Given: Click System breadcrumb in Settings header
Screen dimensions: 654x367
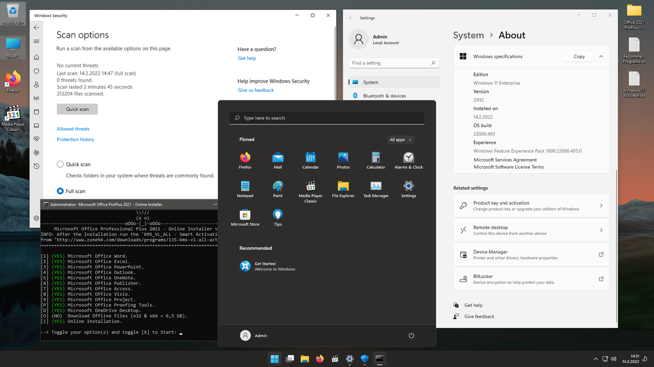Looking at the screenshot, I should click(469, 35).
